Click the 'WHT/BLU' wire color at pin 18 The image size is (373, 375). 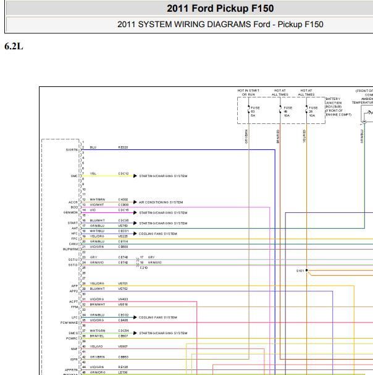coord(97,231)
